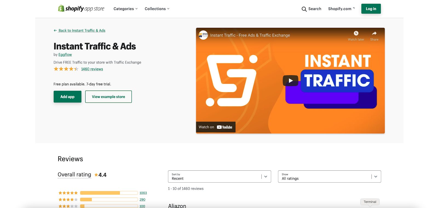Open the 1460 reviews link
This screenshot has width=438, height=208.
(x=92, y=69)
